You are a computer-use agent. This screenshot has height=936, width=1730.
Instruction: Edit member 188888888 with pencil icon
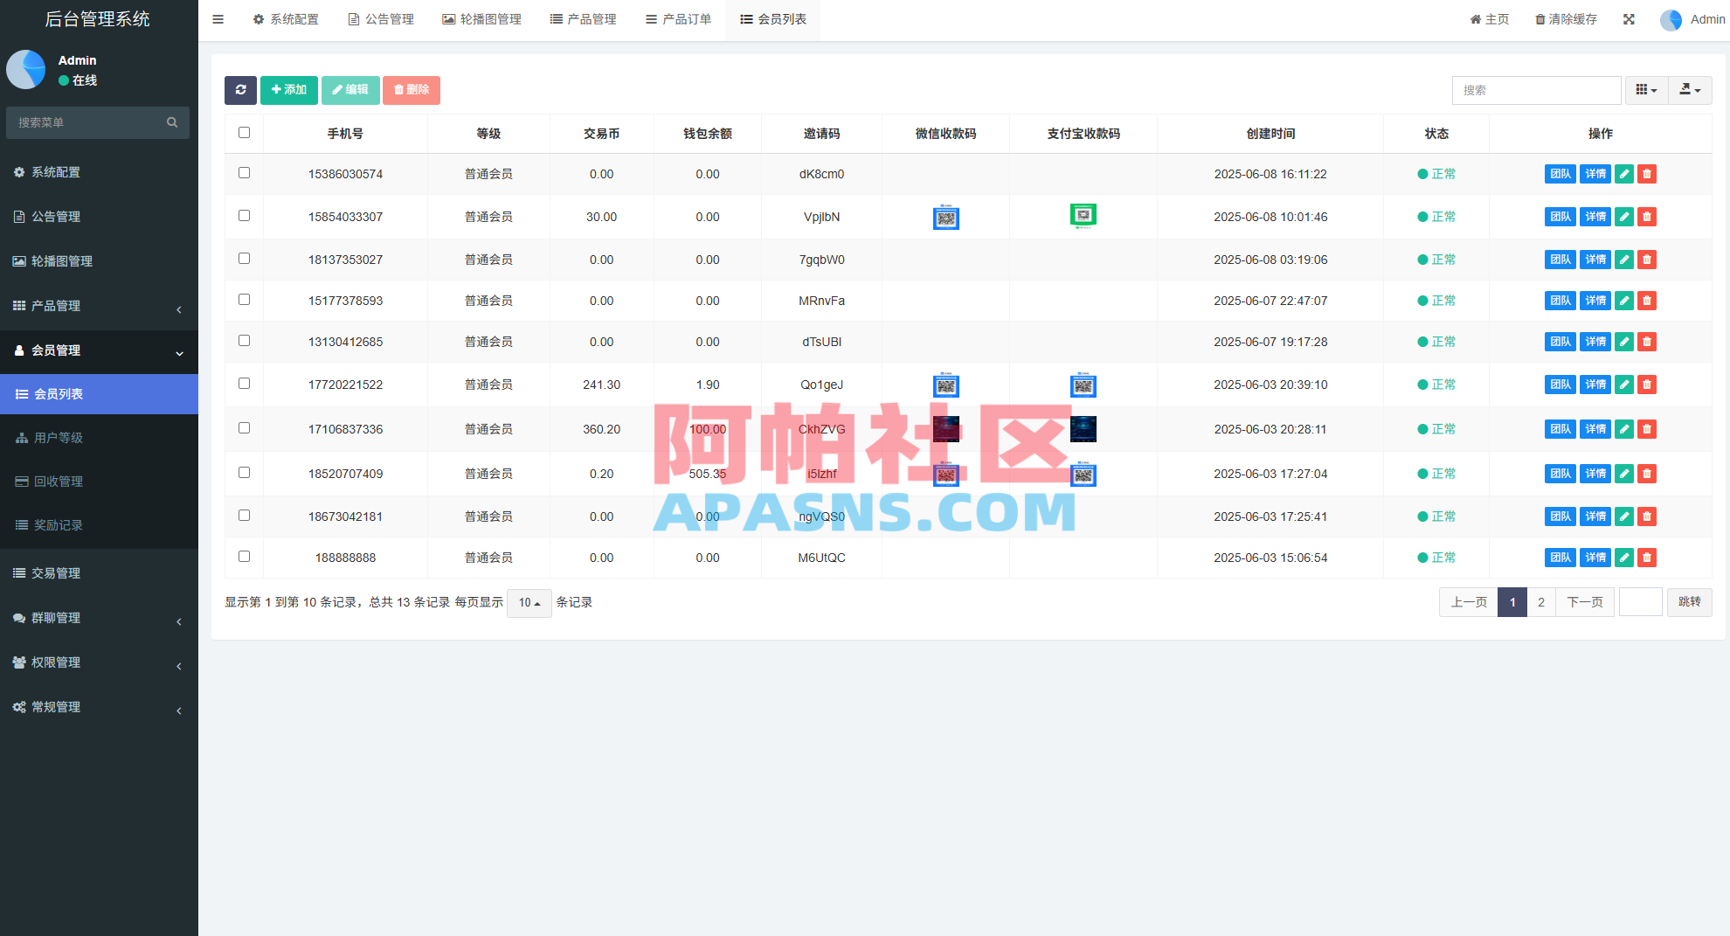click(1623, 557)
